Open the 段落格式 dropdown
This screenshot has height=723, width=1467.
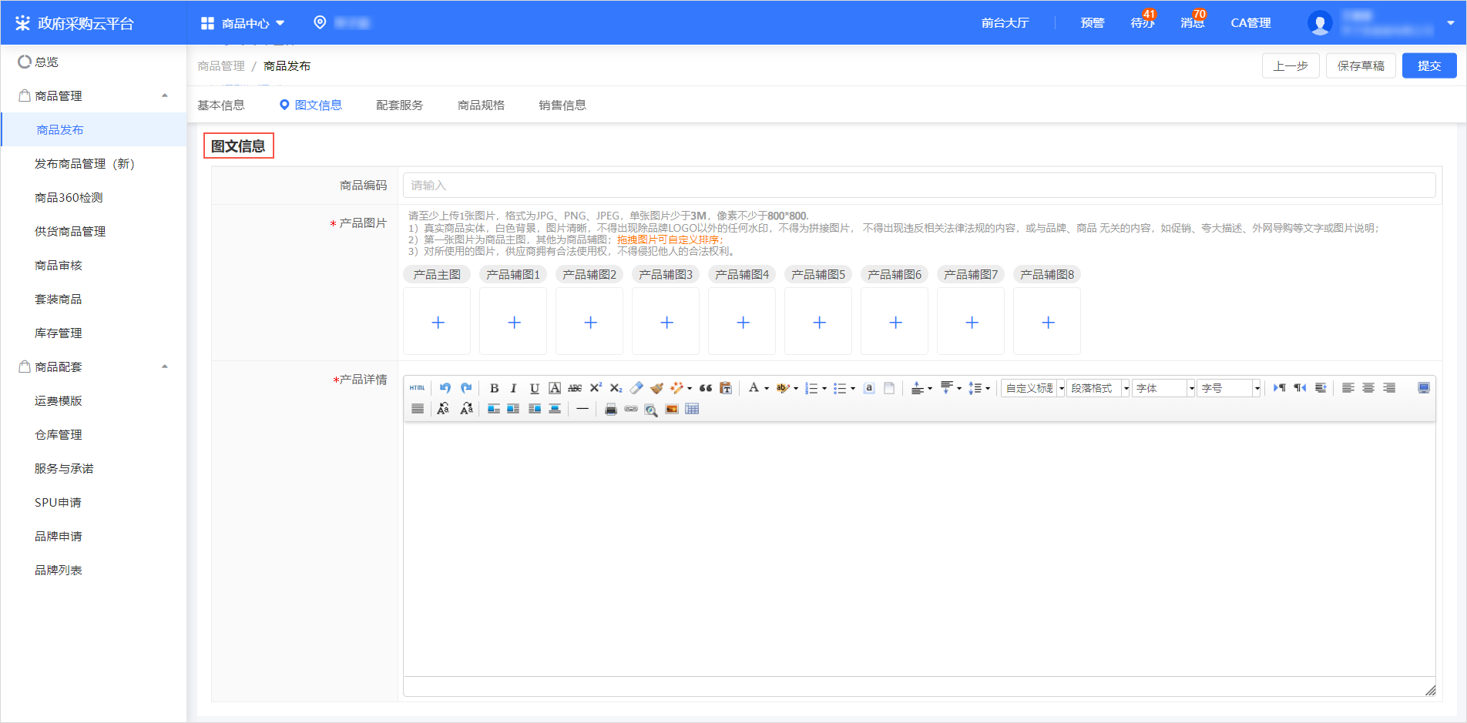pyautogui.click(x=1098, y=388)
